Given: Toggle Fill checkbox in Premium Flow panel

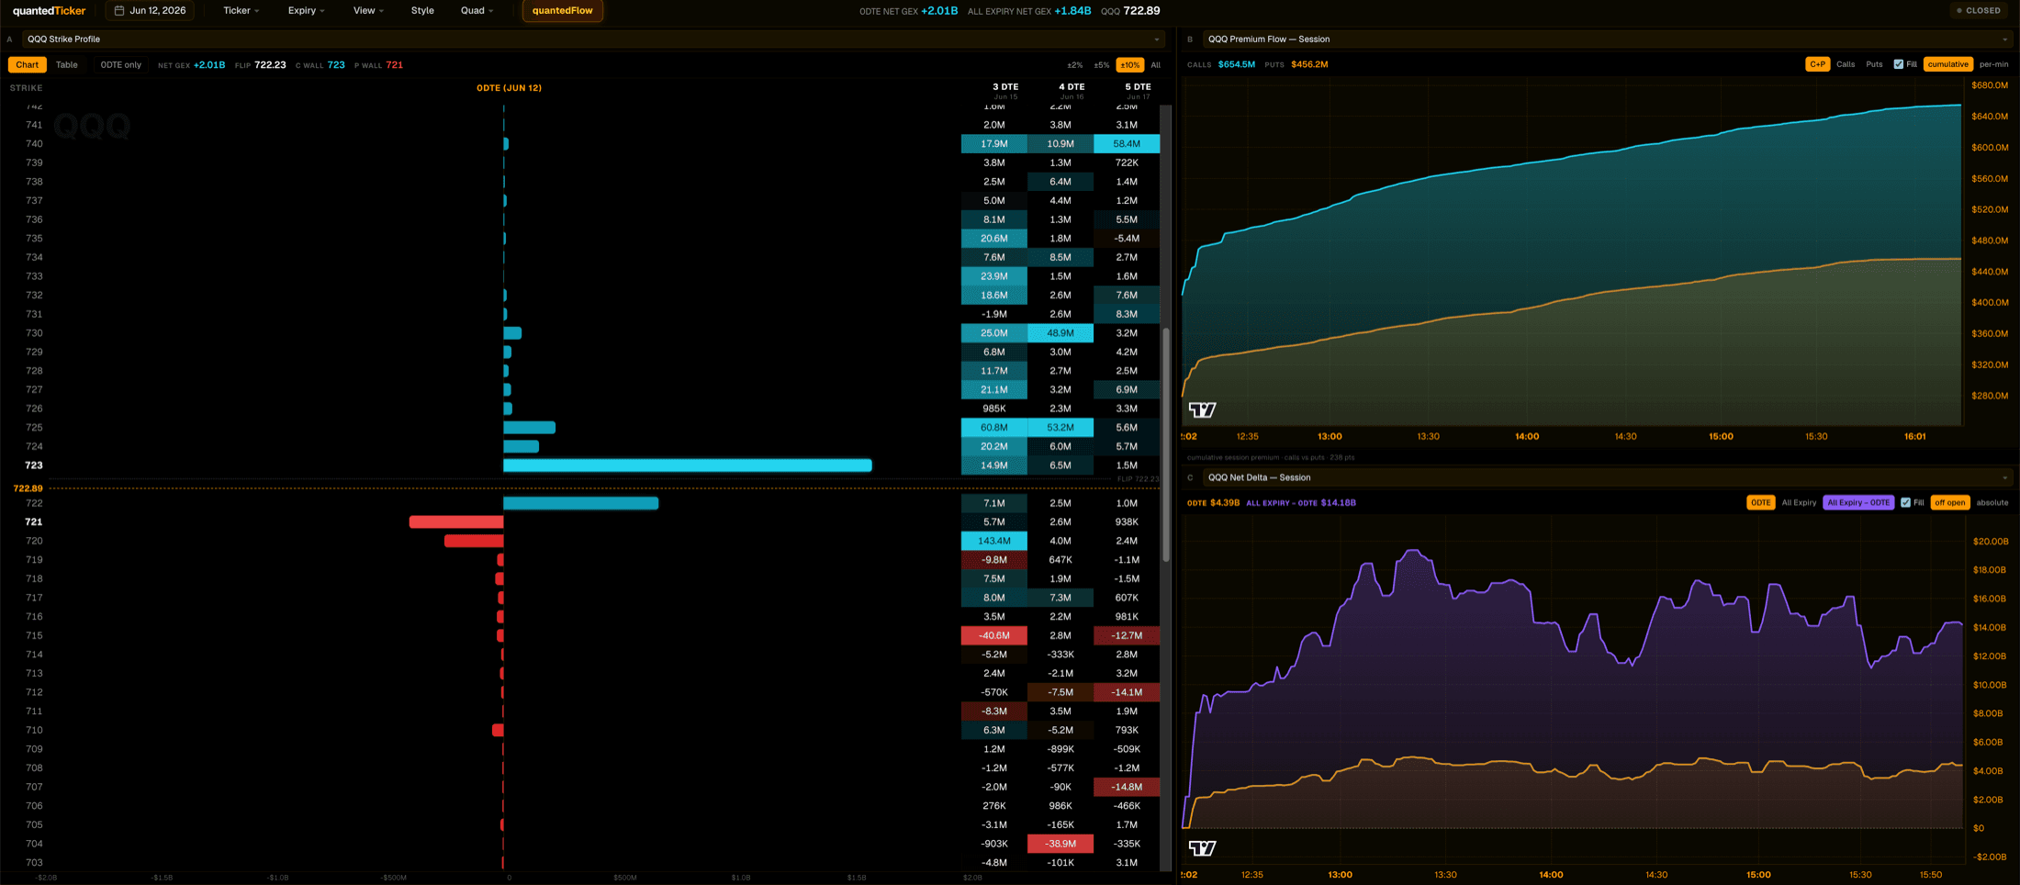Looking at the screenshot, I should 1899,64.
